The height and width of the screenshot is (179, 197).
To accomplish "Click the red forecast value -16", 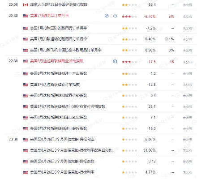I will 171,62.
